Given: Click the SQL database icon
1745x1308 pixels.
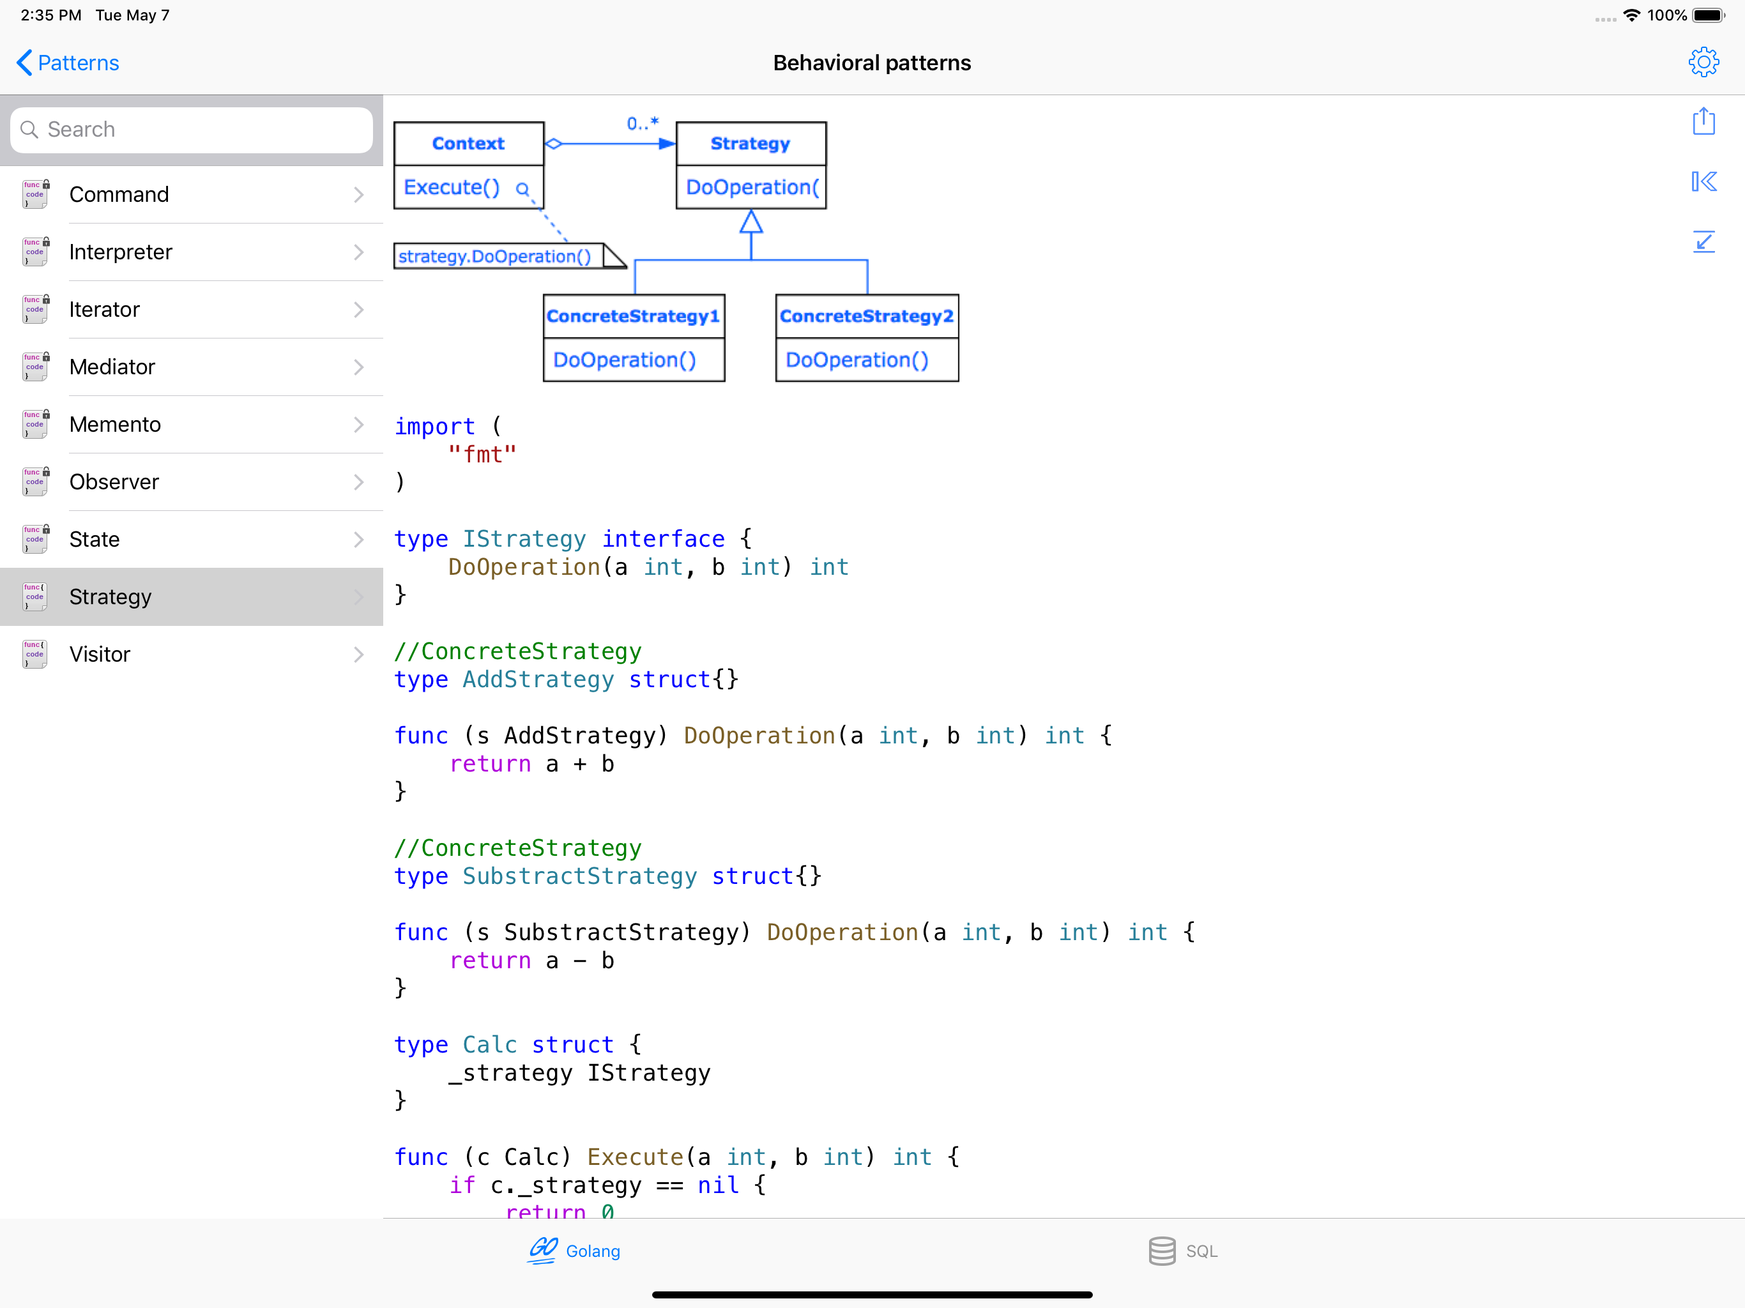Looking at the screenshot, I should 1161,1251.
